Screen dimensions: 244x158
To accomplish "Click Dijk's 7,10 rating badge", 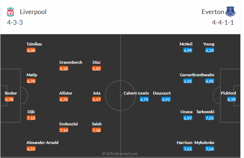I will [31, 118].
